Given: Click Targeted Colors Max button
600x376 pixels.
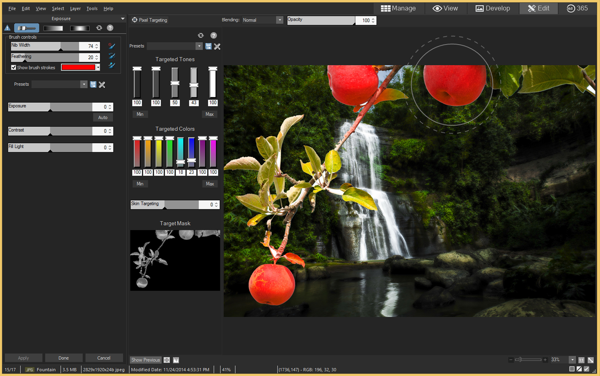Looking at the screenshot, I should pos(210,184).
